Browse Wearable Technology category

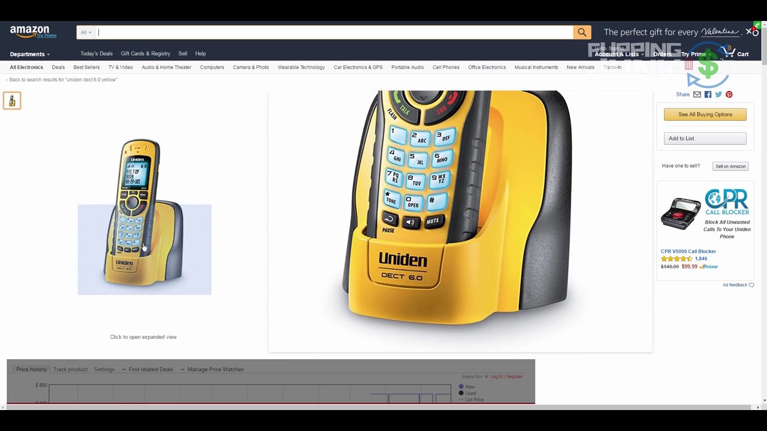(x=301, y=67)
